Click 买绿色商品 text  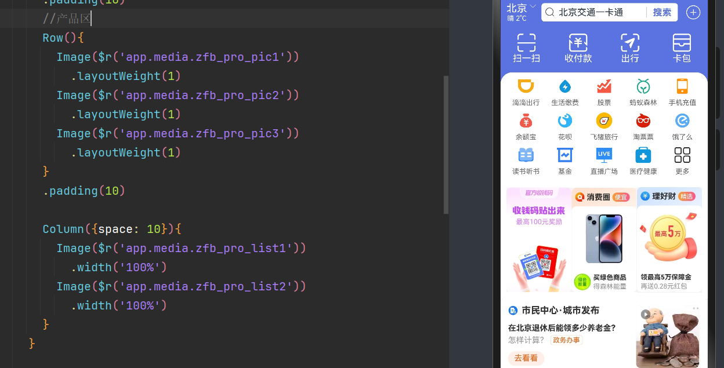(x=610, y=277)
